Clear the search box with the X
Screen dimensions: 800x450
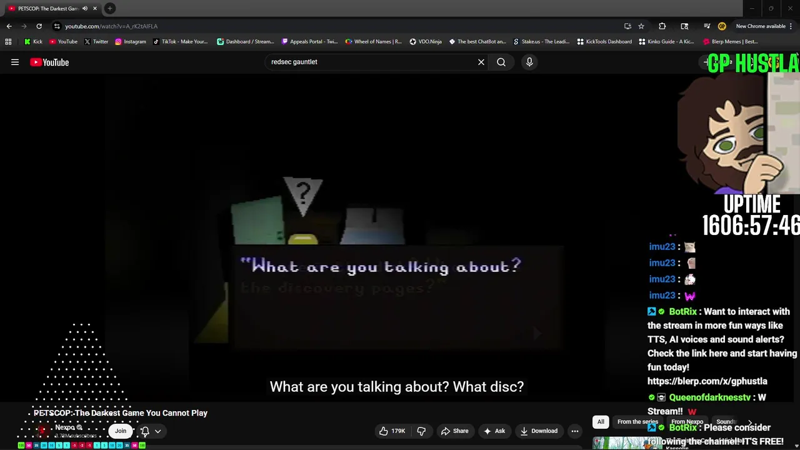click(481, 62)
